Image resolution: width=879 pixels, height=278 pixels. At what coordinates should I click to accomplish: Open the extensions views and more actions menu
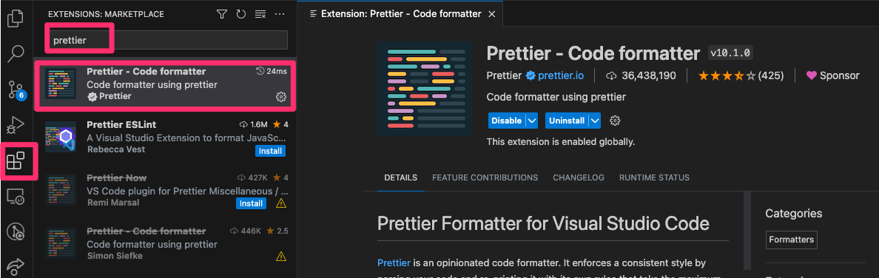coord(280,14)
